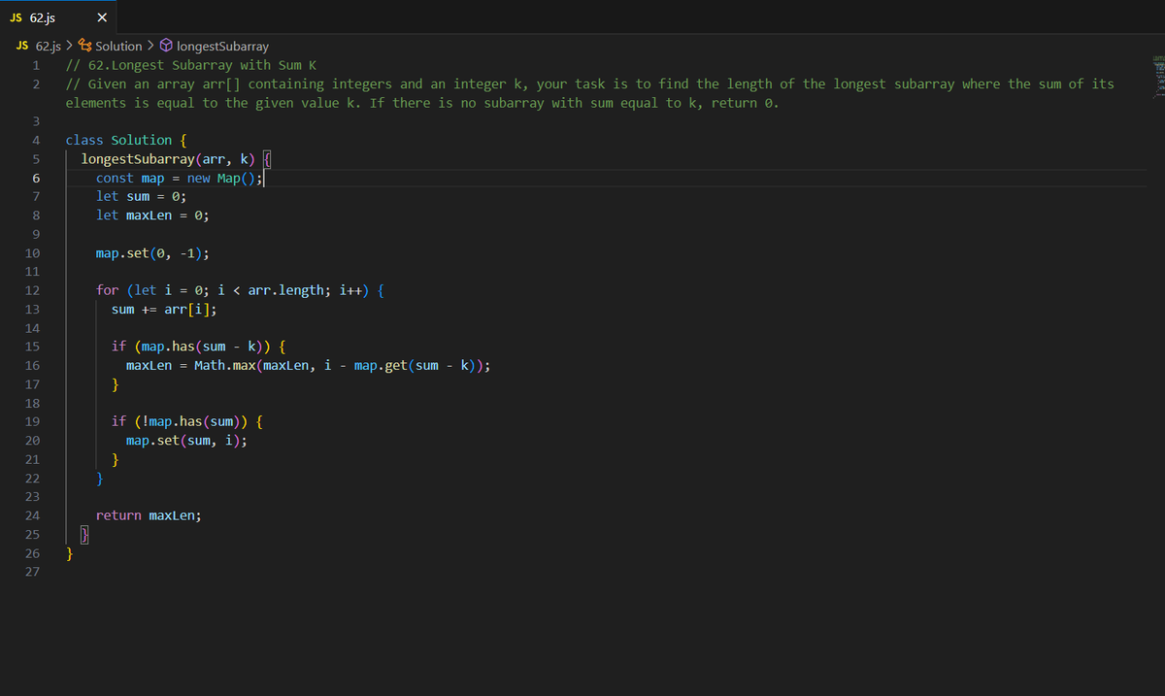Image resolution: width=1165 pixels, height=696 pixels.
Task: Click line number 24 in the gutter
Action: 32,515
